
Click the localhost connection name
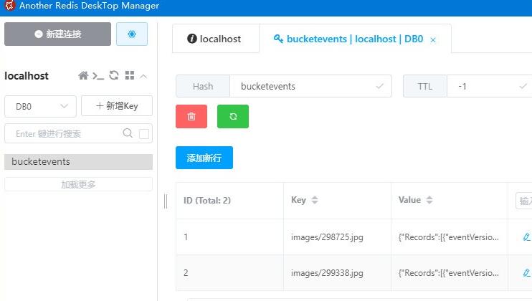[27, 75]
